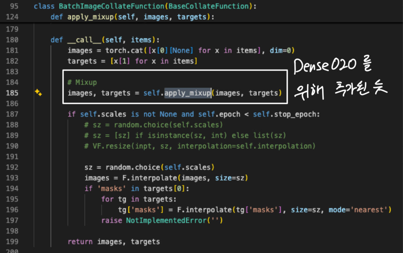This screenshot has height=253, width=403.
Task: Click line number 95 in sticky header
Action: point(14,6)
